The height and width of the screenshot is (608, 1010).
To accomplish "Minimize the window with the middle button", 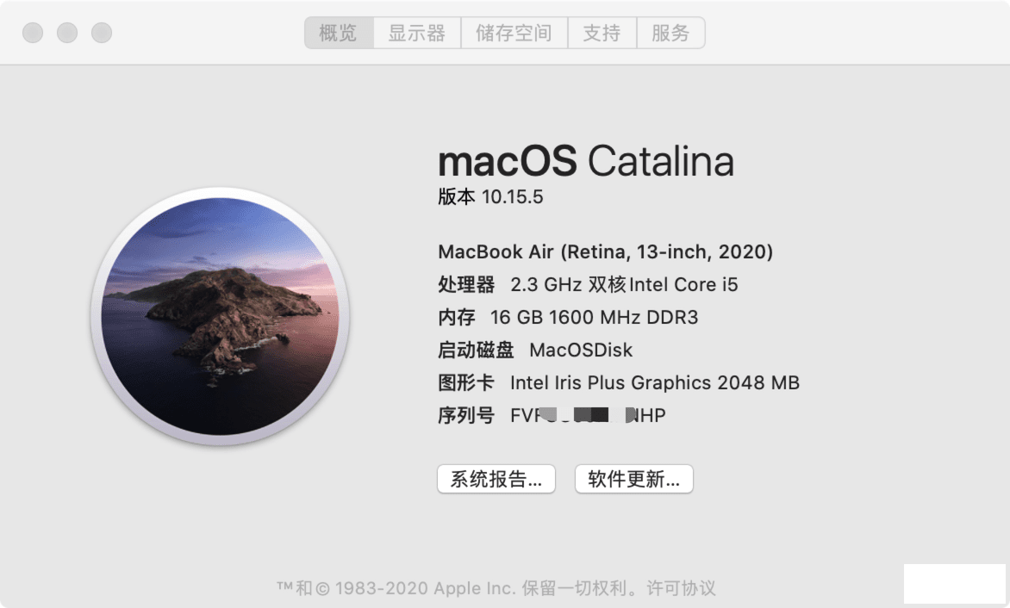I will 67,33.
